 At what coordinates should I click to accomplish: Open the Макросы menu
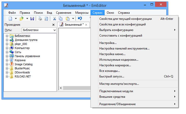click(x=82, y=13)
